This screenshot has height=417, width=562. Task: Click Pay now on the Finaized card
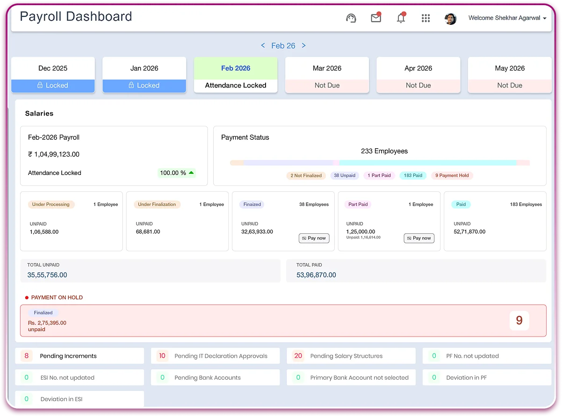tap(314, 238)
